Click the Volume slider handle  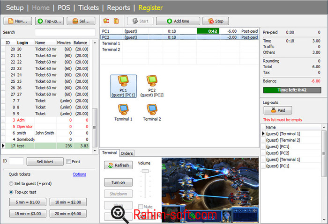pos(146,172)
